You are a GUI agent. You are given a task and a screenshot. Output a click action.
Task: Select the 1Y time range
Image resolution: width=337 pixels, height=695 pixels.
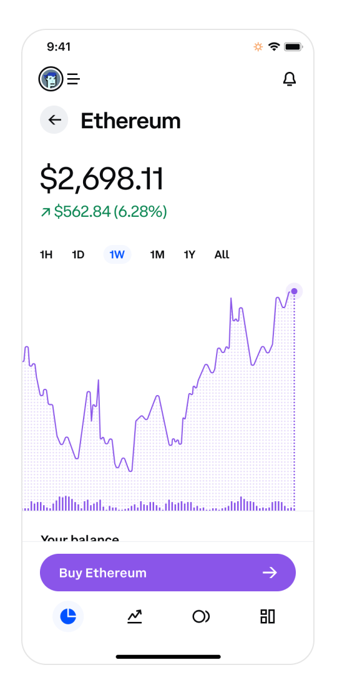[190, 255]
